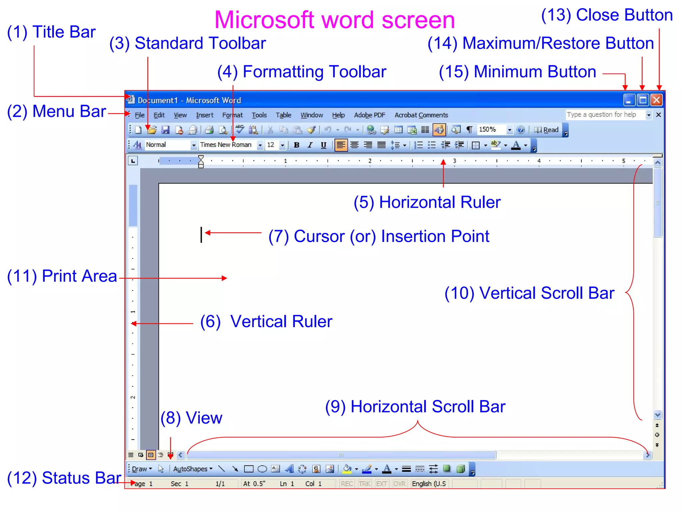Open Print Preview magnifier icon

[x=223, y=130]
